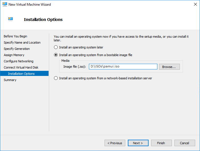This screenshot has height=151, width=200.
Task: Click the Image file (.iso) label
Action: pyautogui.click(x=75, y=67)
